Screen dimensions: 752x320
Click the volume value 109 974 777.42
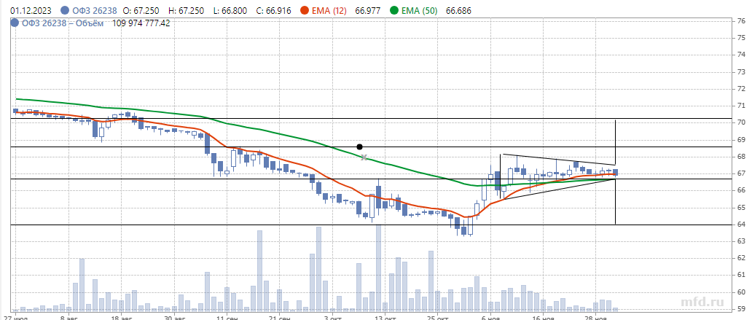tap(141, 23)
